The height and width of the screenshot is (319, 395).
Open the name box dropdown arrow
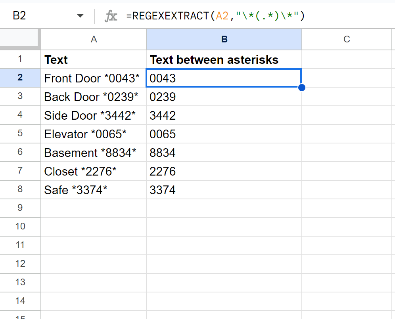(x=81, y=15)
